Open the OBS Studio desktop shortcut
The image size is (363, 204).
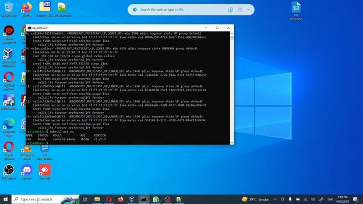[9, 172]
